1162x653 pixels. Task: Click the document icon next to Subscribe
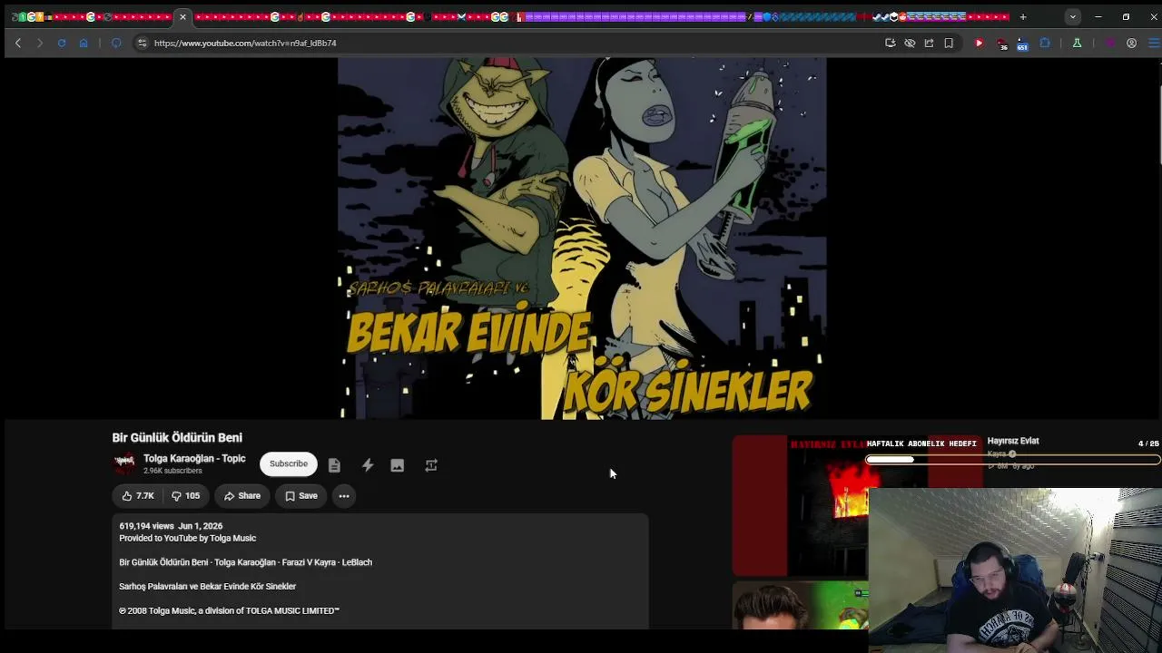coord(334,465)
